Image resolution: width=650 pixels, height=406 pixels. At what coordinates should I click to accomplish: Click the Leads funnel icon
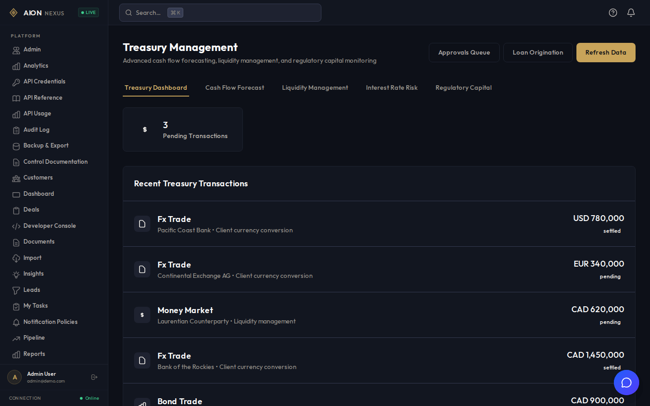coord(16,291)
